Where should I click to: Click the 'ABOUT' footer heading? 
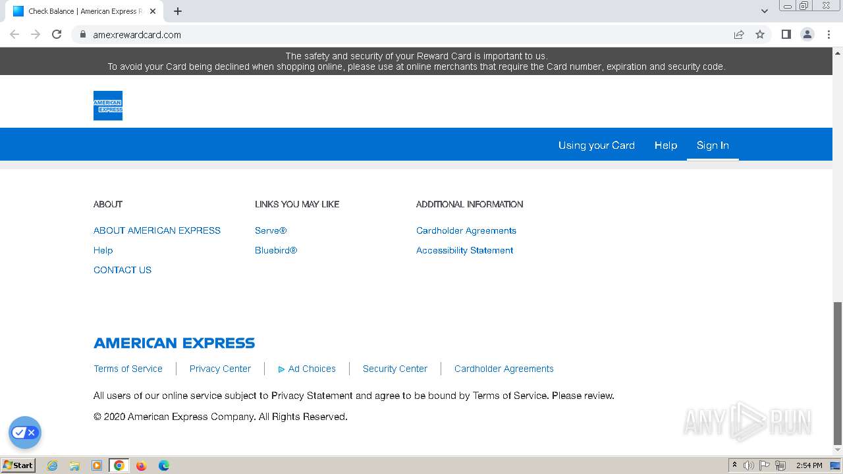tap(108, 204)
